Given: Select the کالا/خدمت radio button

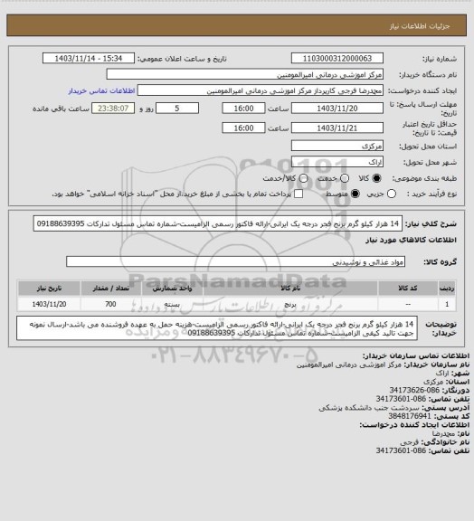Looking at the screenshot, I should click(303, 178).
